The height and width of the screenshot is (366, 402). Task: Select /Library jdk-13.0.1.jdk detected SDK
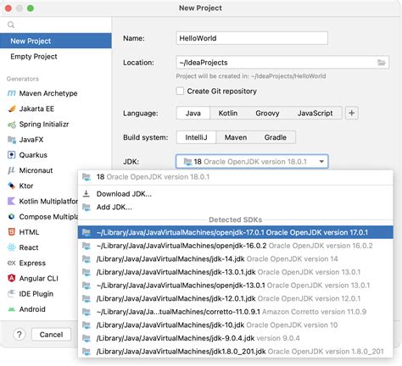point(236,272)
